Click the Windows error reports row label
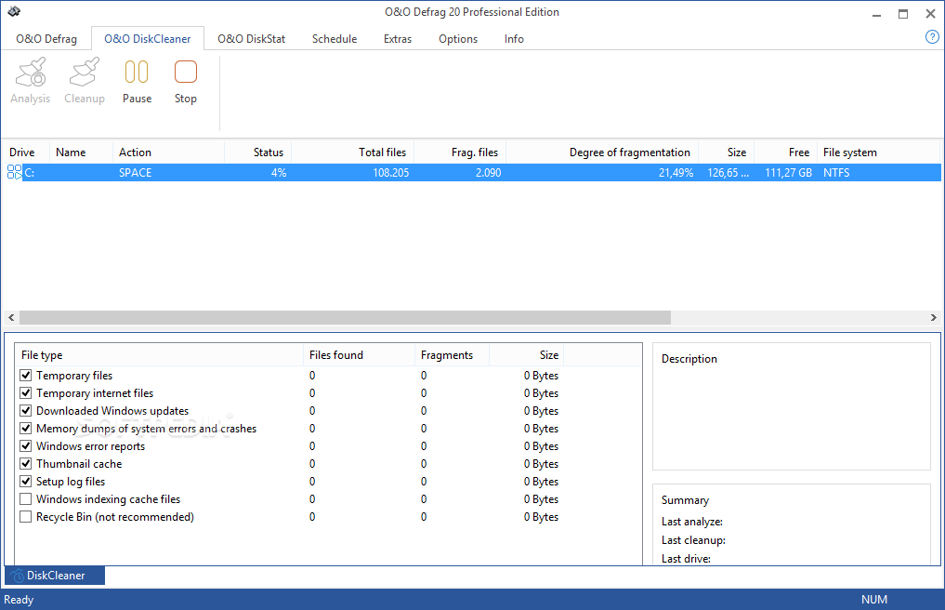The image size is (945, 610). tap(90, 446)
